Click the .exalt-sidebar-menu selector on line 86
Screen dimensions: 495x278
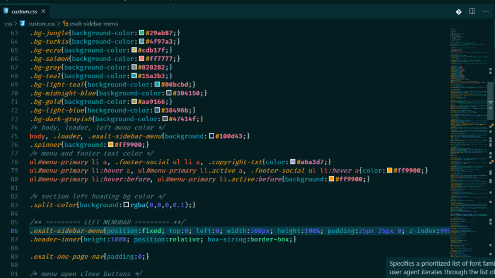[x=67, y=231]
